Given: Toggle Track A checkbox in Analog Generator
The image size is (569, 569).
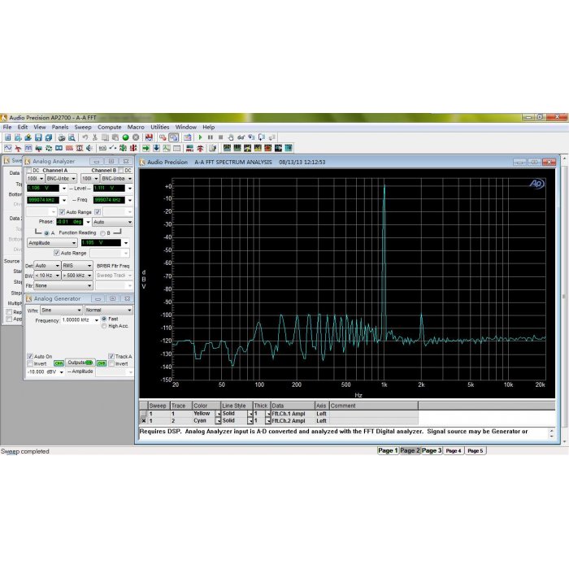Looking at the screenshot, I should pos(111,356).
